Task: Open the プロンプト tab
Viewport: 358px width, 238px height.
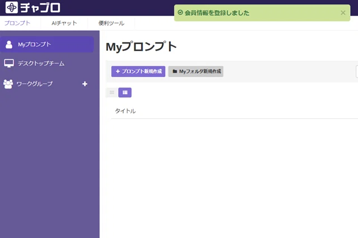Action: 17,23
